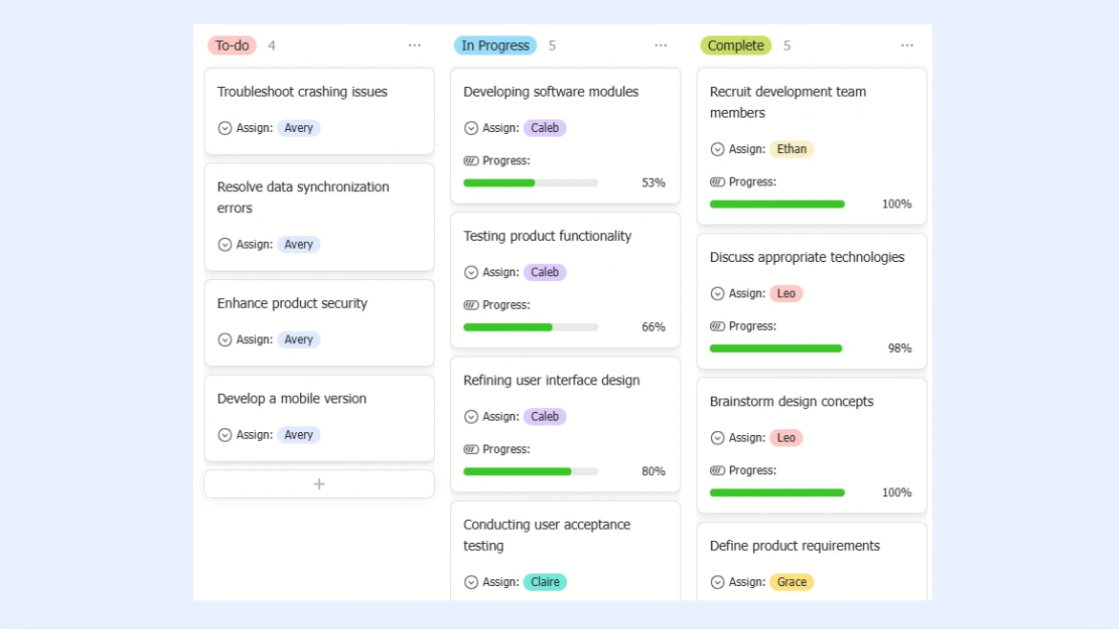Select the Complete status label
Viewport: 1119px width, 629px height.
[736, 46]
